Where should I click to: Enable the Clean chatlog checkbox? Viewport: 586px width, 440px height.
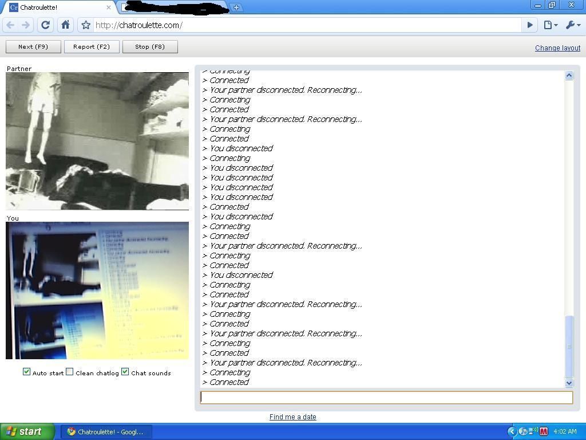[69, 372]
